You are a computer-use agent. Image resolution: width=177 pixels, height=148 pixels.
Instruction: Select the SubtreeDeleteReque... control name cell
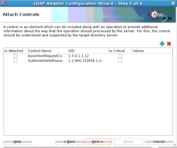48,61
